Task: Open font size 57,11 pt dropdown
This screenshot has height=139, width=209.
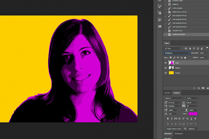Action: pos(180,103)
